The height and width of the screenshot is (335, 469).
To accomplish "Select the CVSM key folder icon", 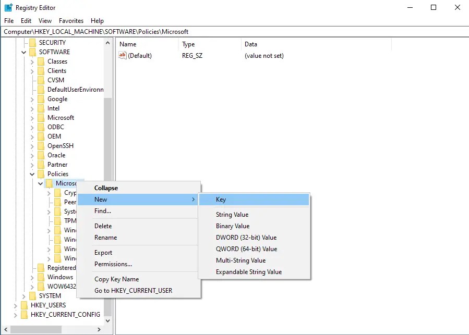I will 42,80.
